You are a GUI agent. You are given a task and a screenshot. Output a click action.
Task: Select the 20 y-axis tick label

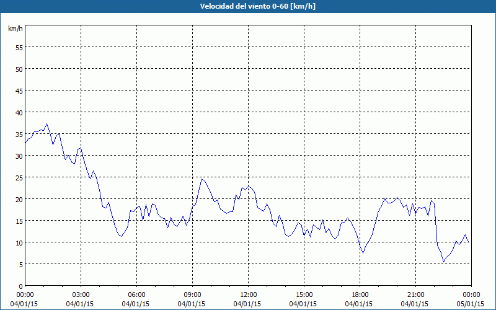[19, 199]
